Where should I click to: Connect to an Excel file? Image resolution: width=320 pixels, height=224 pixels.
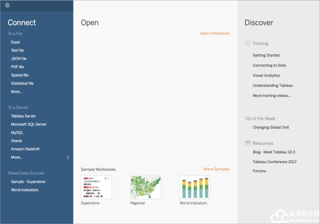point(15,42)
